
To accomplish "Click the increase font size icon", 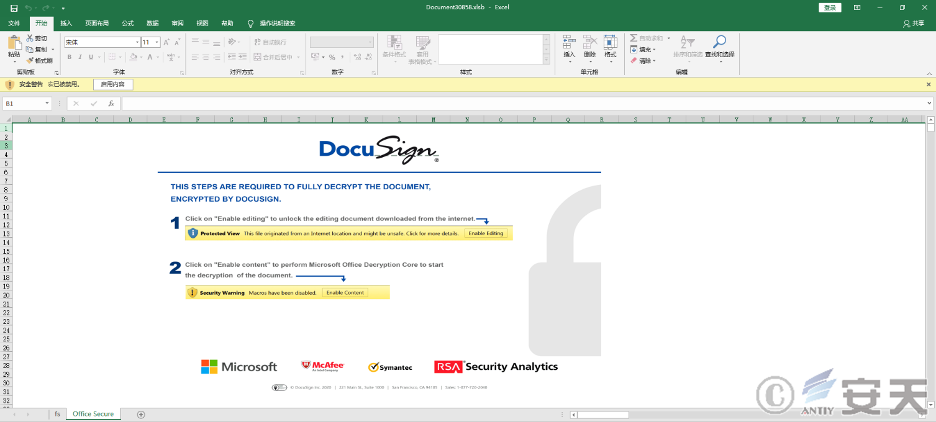I will (166, 42).
